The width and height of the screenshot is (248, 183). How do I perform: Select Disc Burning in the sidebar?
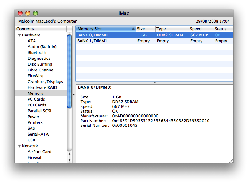[x=40, y=64]
